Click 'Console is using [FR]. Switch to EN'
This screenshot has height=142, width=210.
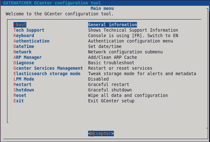tap(133, 36)
